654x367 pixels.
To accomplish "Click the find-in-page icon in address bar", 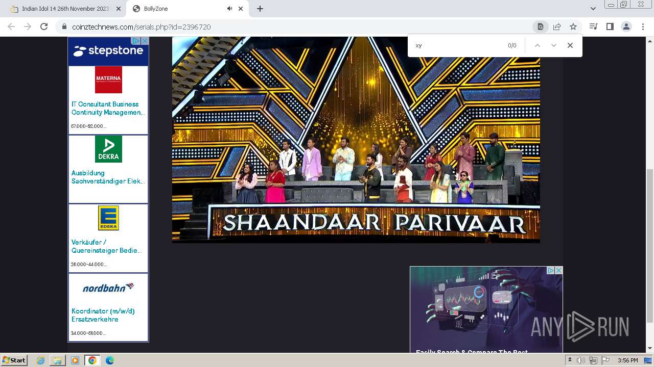I will click(541, 27).
